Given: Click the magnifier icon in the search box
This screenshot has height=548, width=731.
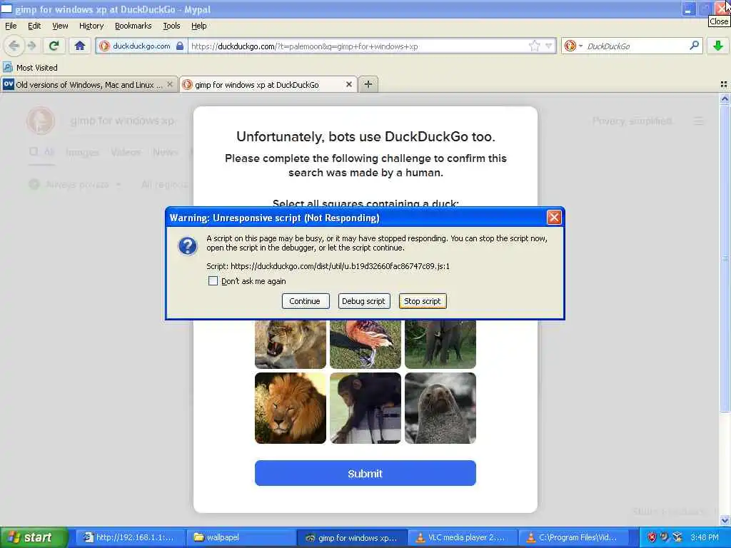Looking at the screenshot, I should 694,45.
